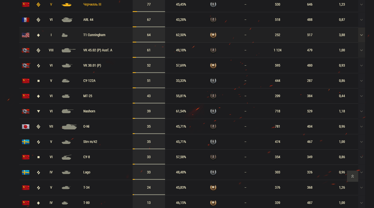Click the O-Ni heavy tank silhouette

click(x=69, y=127)
